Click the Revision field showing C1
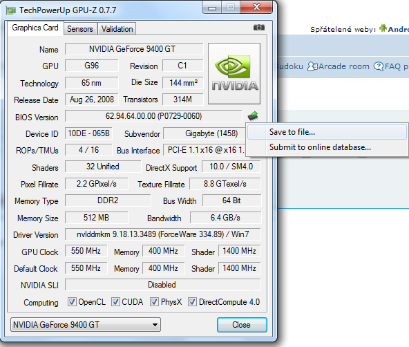 tap(182, 66)
